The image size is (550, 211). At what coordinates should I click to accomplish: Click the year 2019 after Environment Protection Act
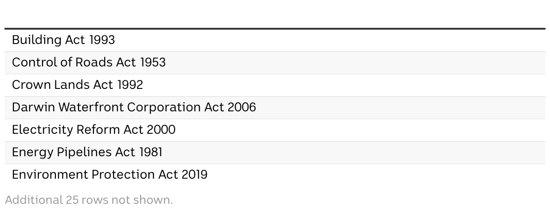[194, 175]
